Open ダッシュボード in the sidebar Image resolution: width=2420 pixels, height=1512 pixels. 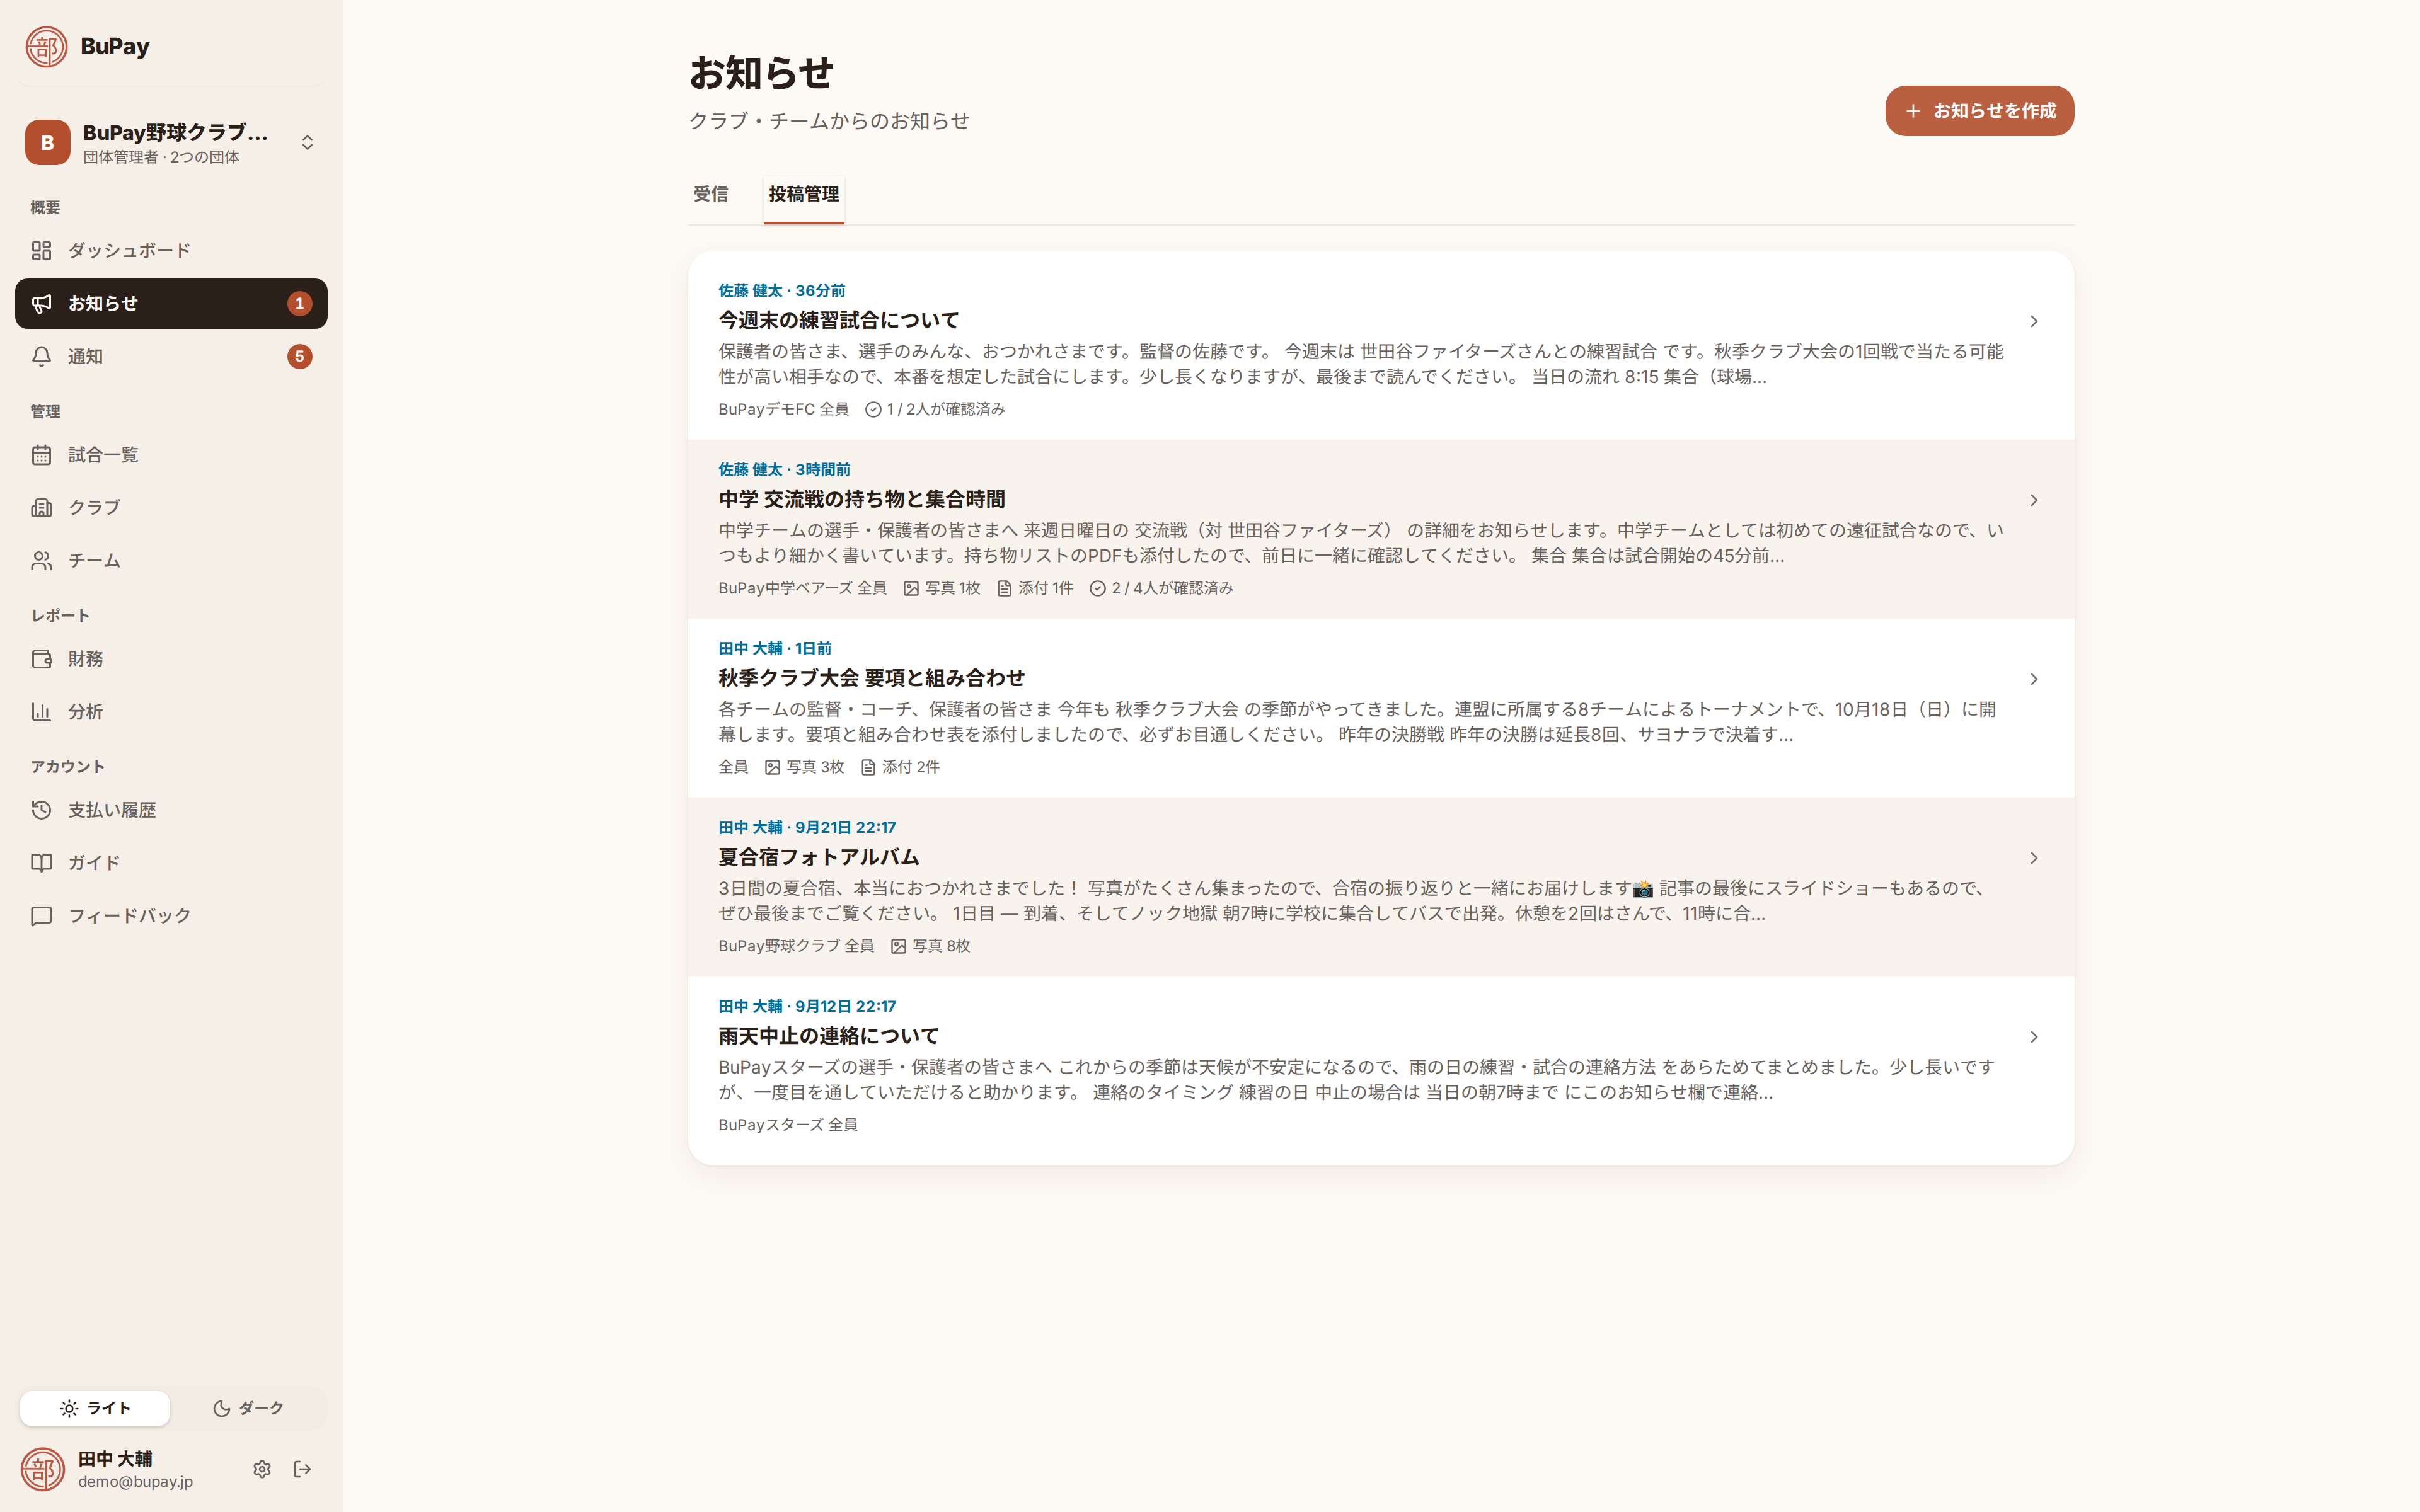(x=171, y=250)
